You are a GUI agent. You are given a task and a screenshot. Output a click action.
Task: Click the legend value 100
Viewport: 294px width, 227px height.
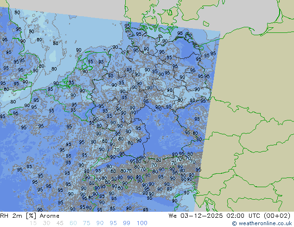[x=142, y=223]
